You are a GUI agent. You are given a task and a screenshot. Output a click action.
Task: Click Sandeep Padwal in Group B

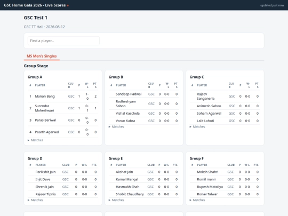pos(129,94)
